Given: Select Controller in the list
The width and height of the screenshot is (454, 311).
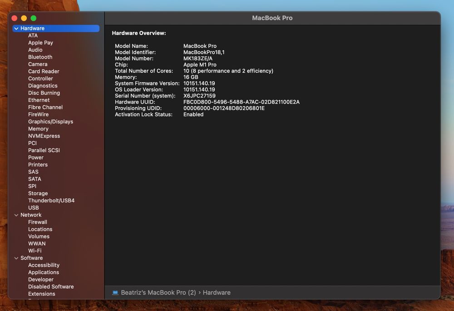Looking at the screenshot, I should 40,79.
